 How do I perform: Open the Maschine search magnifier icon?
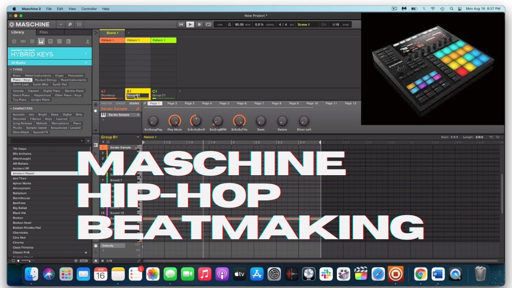[x=70, y=24]
